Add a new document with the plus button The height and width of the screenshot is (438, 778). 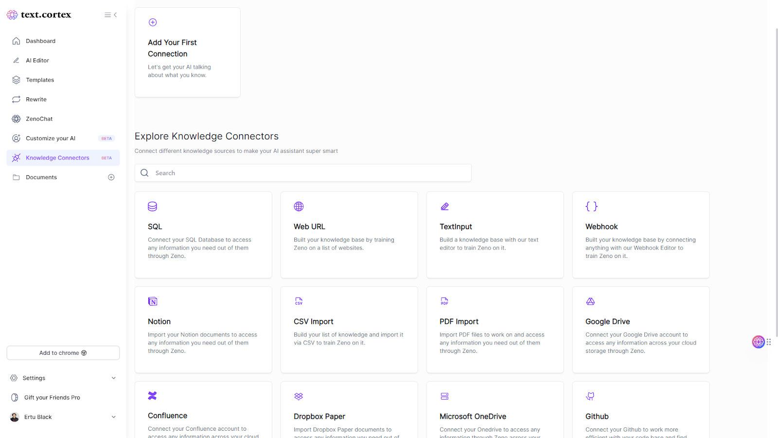point(111,178)
